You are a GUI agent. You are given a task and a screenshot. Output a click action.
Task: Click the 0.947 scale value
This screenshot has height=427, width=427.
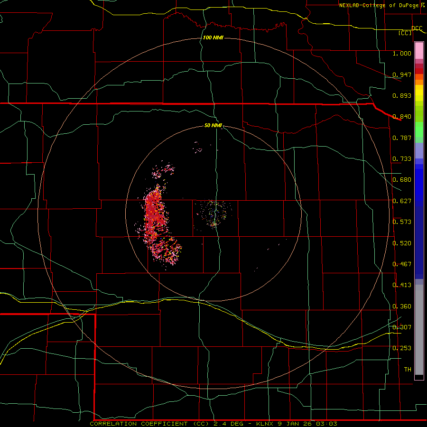pos(402,74)
